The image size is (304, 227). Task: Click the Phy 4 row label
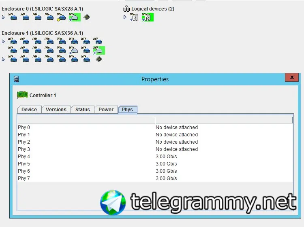[24, 156]
